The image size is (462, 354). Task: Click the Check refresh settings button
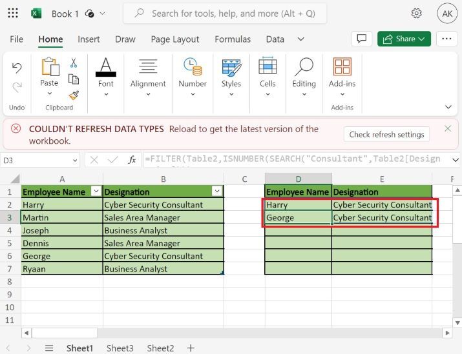coord(386,134)
